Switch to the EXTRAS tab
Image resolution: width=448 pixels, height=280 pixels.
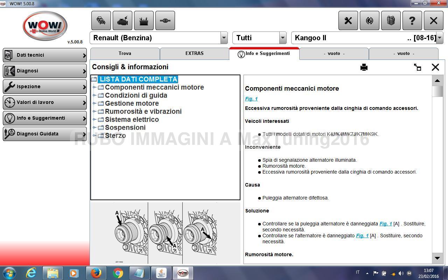point(195,54)
